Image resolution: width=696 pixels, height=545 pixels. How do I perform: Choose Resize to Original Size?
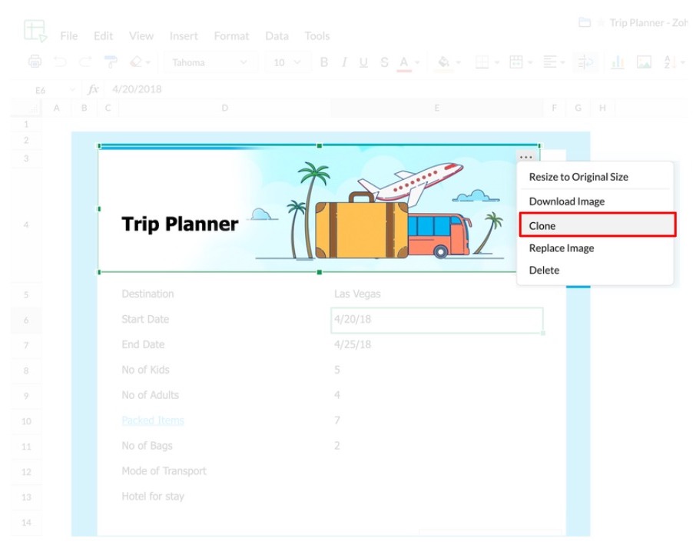point(595,177)
